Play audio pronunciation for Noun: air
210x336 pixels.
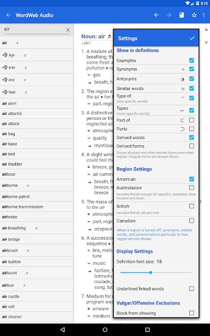point(109,37)
